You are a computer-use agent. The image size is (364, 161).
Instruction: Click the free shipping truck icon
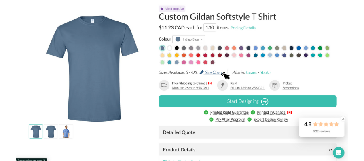pos(164,85)
